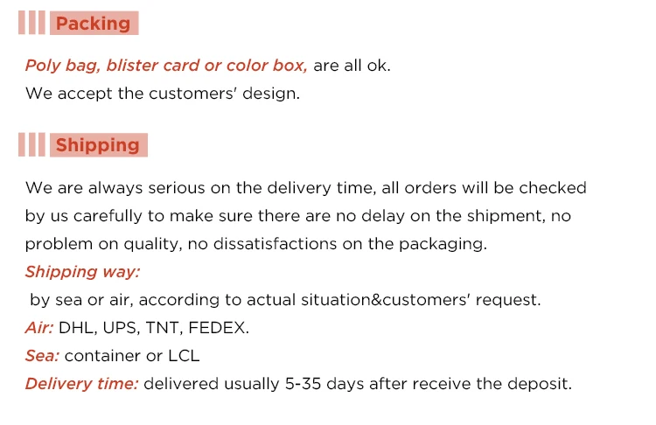The width and height of the screenshot is (656, 425).
Task: Click the Shipping section heading
Action: click(97, 145)
